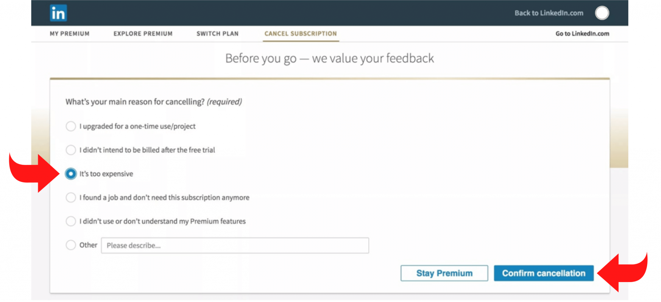
Task: Select "I didn't use or understand Premium features"
Action: 71,221
